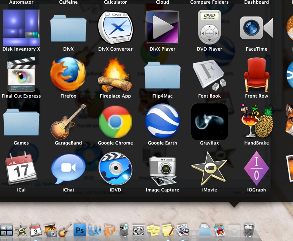Screen dimensions: 293x241
Task: Open the Fireplace App
Action: [115, 75]
